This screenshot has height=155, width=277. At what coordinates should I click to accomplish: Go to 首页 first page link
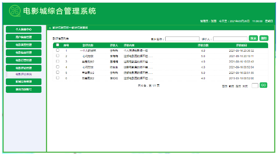[x=224, y=86]
